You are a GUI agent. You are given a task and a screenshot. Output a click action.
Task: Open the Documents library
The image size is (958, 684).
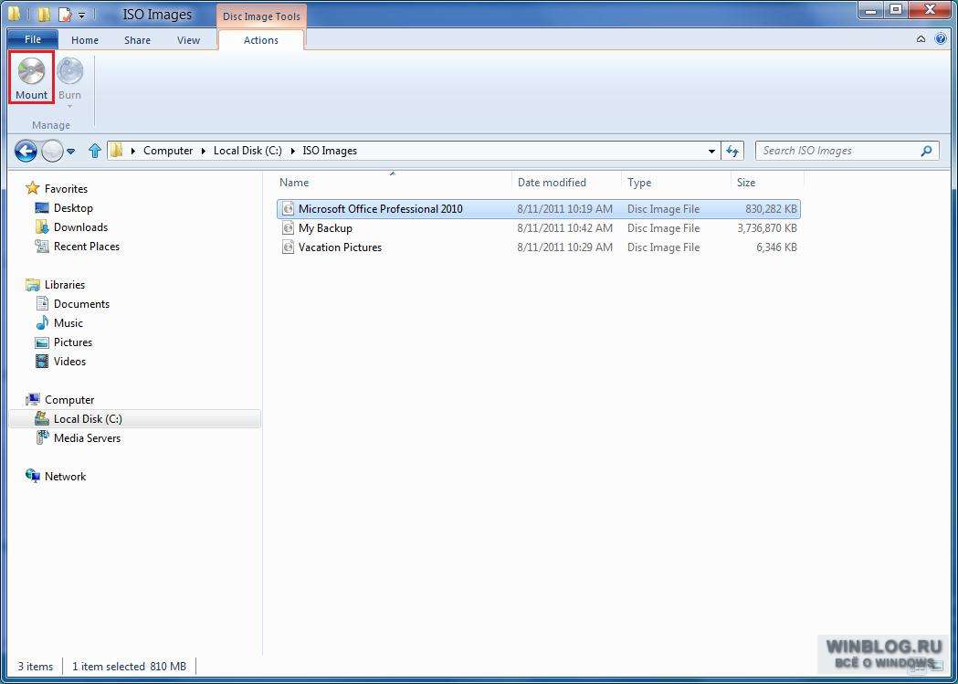click(82, 303)
